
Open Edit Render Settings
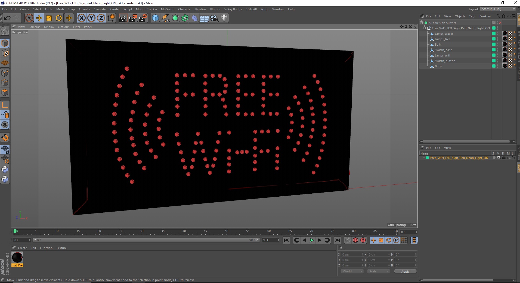point(143,18)
